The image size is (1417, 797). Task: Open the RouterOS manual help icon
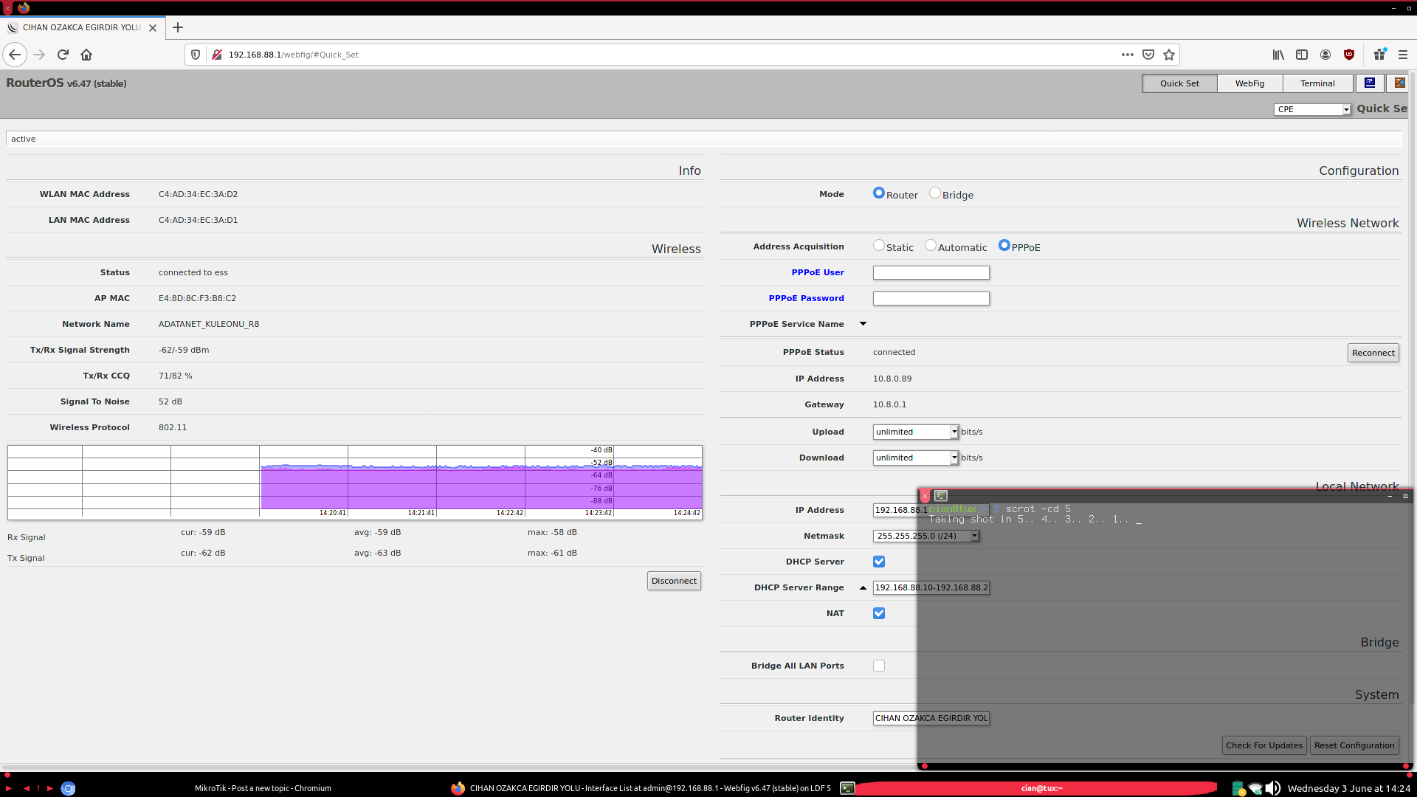click(1370, 83)
